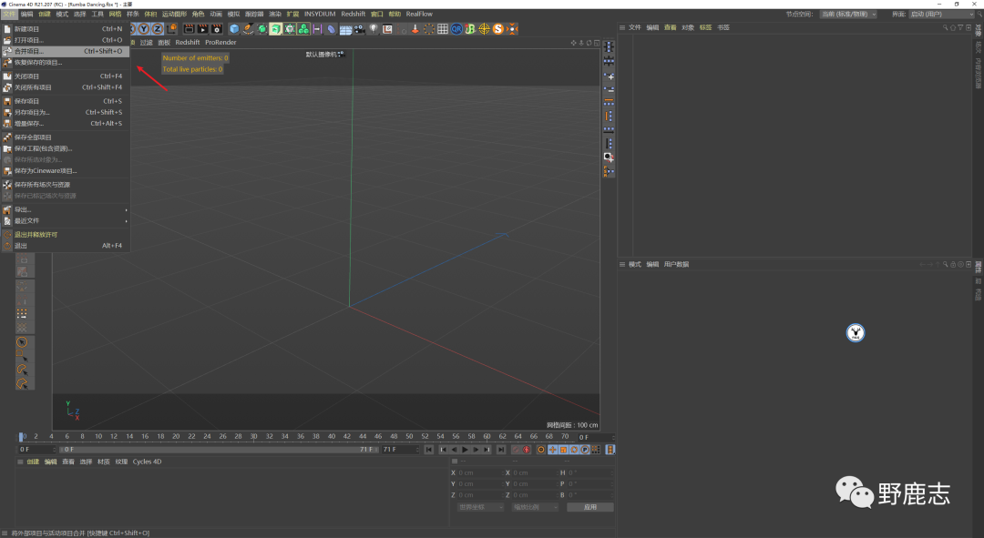The width and height of the screenshot is (984, 538).
Task: Click the Cube primitive icon in toolbar
Action: 234,29
